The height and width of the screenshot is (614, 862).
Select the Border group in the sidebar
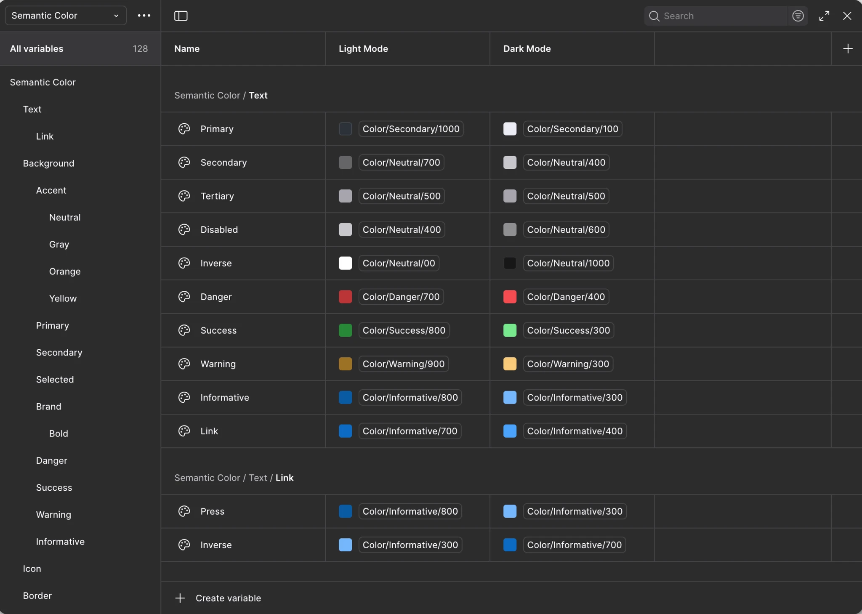coord(37,595)
